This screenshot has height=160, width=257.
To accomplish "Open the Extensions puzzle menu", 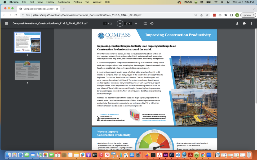I will click(x=226, y=15).
